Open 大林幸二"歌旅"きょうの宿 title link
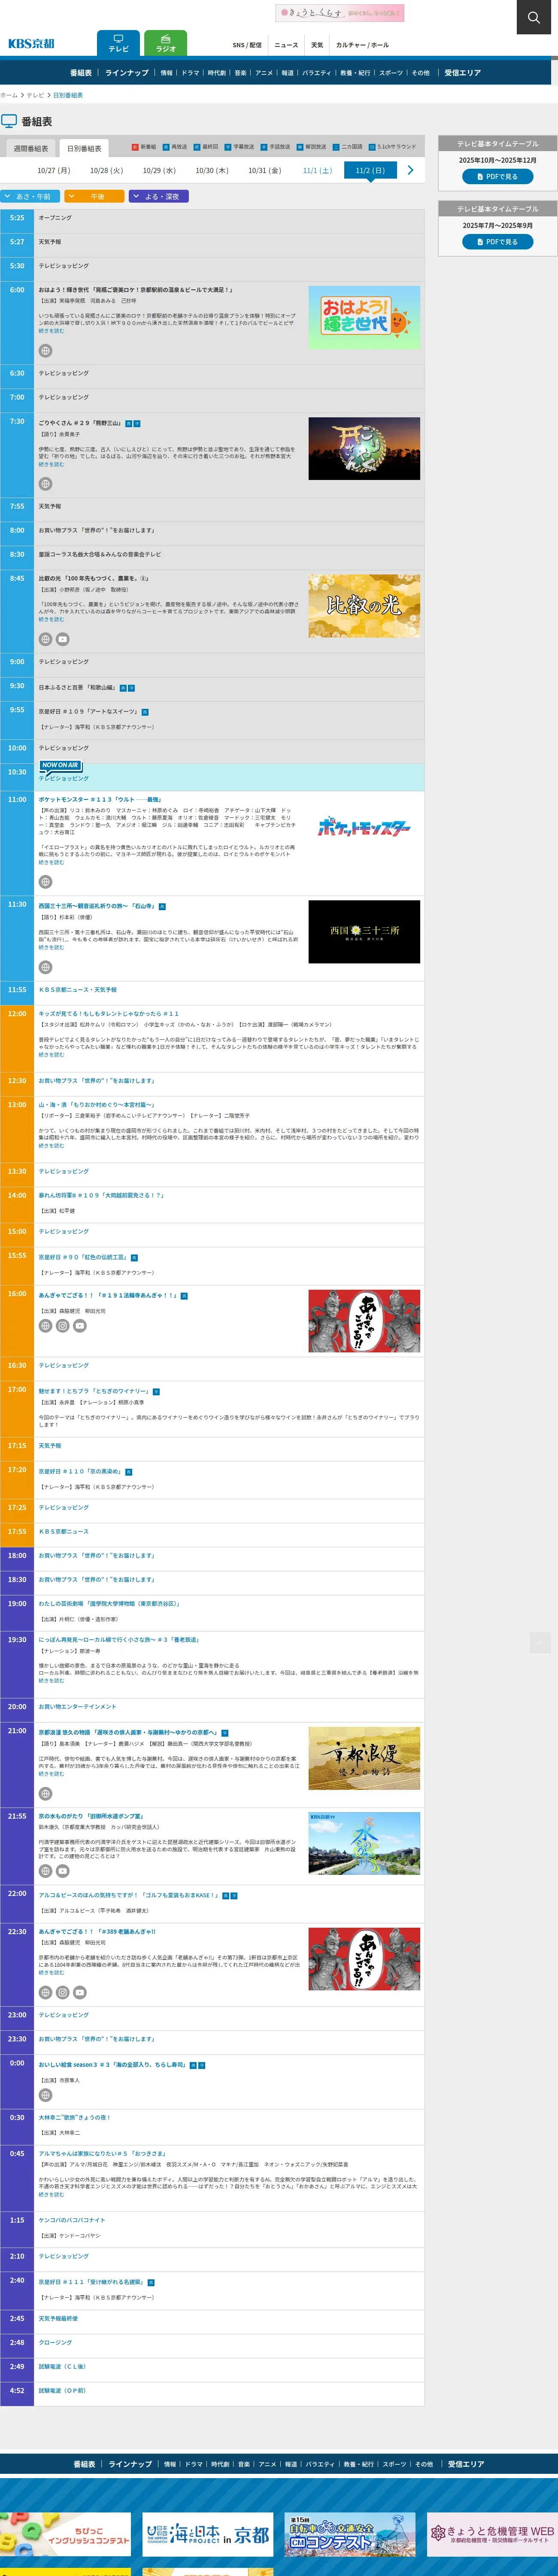 coord(74,2117)
